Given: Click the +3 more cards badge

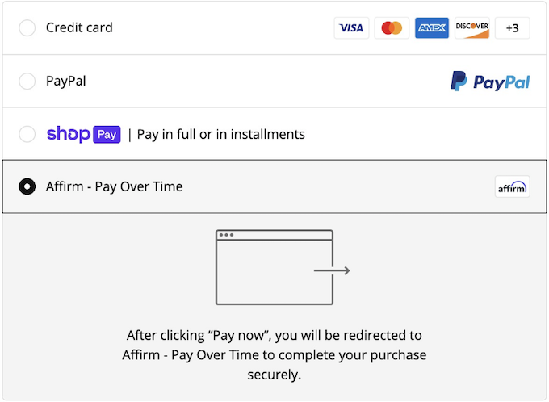Looking at the screenshot, I should [x=512, y=28].
